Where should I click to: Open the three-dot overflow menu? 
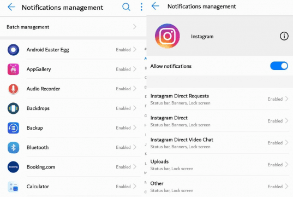coord(141,7)
